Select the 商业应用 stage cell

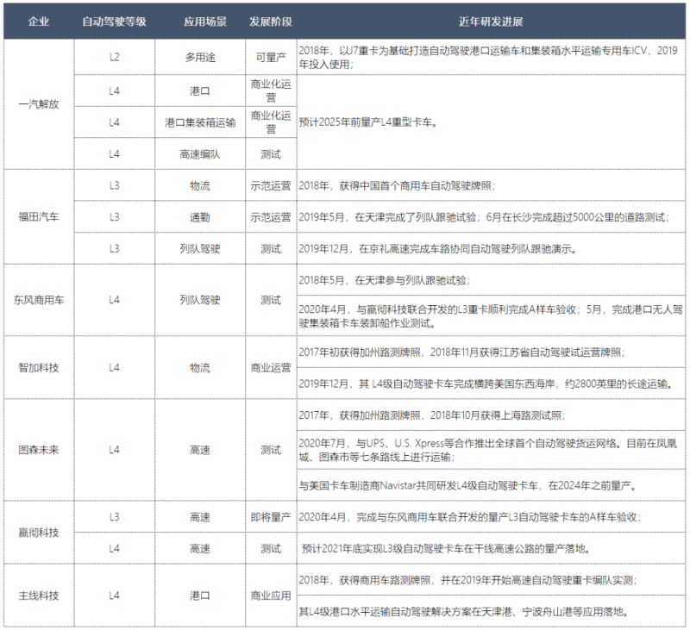(x=270, y=595)
